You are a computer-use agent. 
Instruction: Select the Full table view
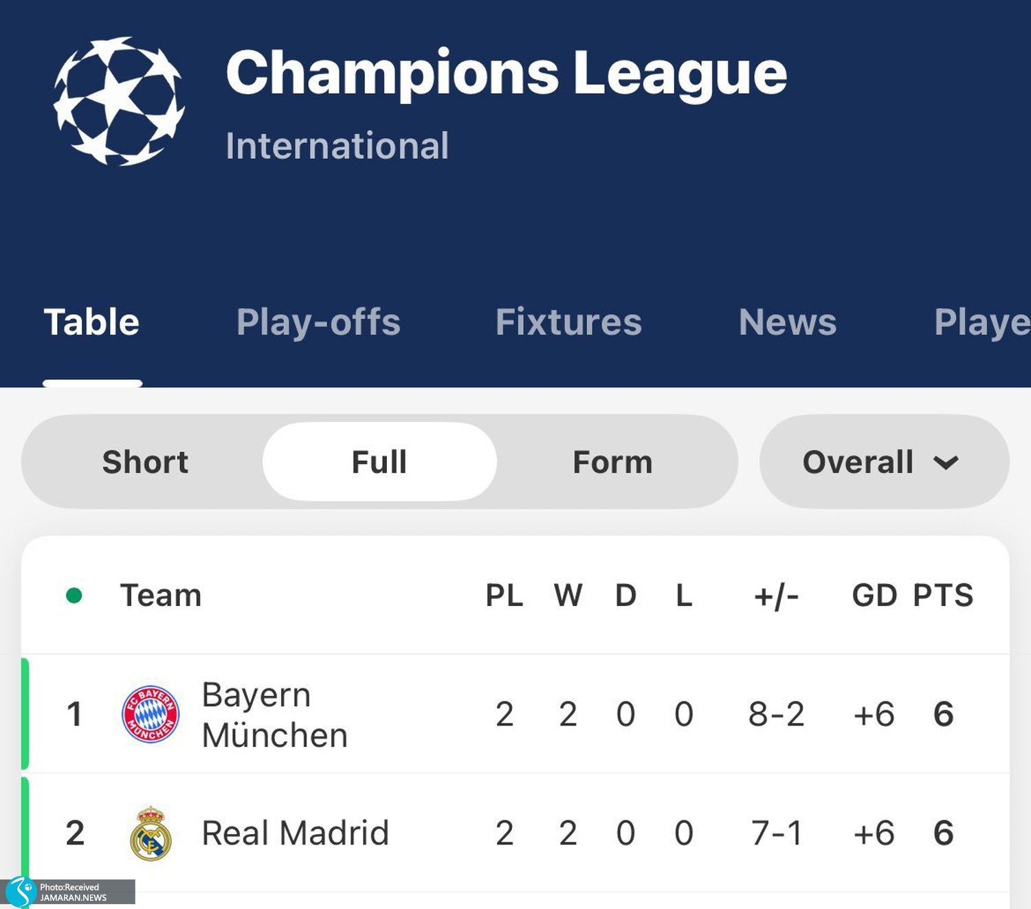coord(379,462)
